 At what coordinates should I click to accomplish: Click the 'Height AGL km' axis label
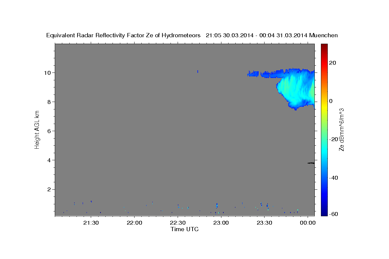click(x=37, y=129)
